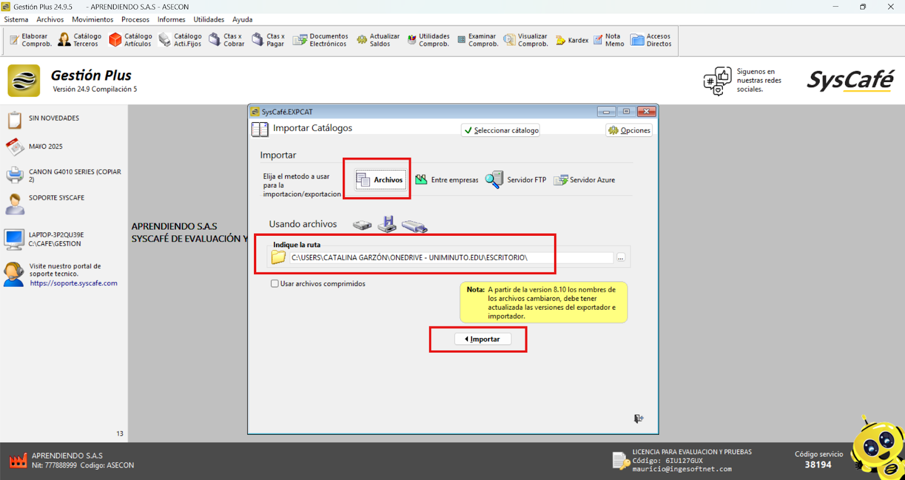This screenshot has width=905, height=480.
Task: Select the Archivos import method
Action: [x=380, y=180]
